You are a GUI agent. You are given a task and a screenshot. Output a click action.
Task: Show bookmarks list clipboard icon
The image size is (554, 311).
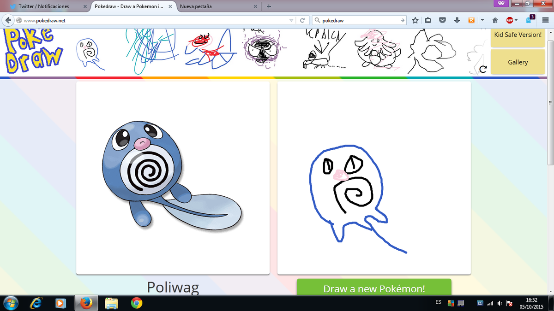[428, 20]
